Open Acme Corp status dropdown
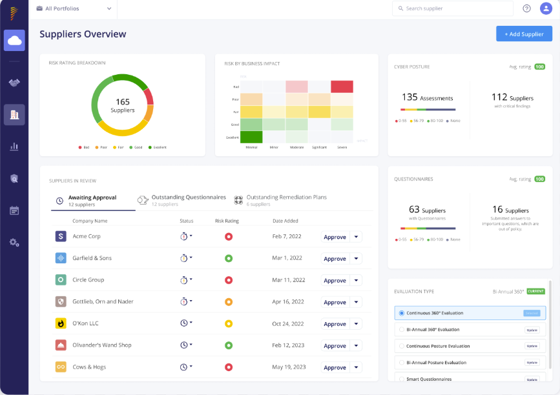This screenshot has width=560, height=395. coord(186,236)
